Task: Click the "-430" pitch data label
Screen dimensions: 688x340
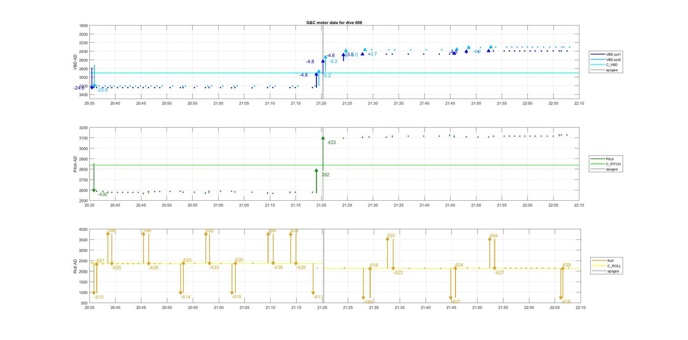Action: coord(102,195)
